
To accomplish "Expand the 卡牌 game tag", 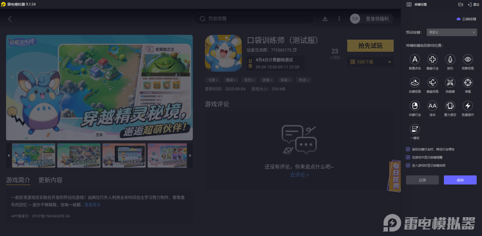I will tap(212, 80).
